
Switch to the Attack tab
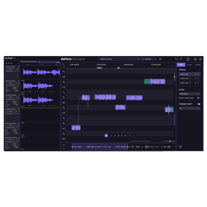(198, 65)
